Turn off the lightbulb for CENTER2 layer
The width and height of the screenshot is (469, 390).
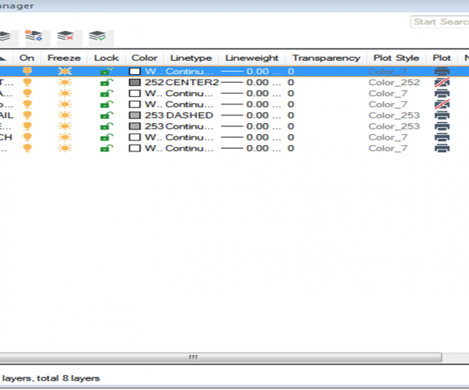27,82
